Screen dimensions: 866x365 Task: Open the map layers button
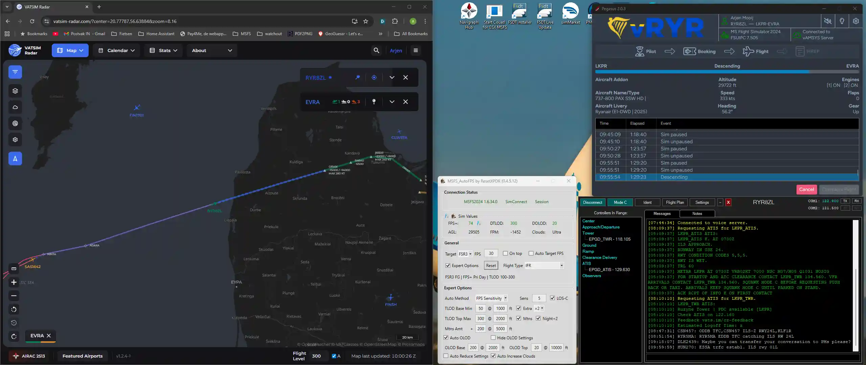pos(15,91)
